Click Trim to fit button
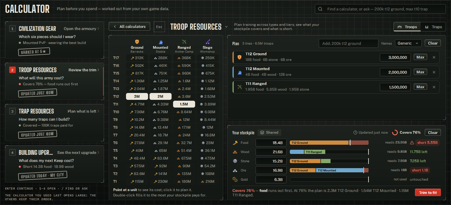The height and width of the screenshot is (205, 451). (x=428, y=193)
